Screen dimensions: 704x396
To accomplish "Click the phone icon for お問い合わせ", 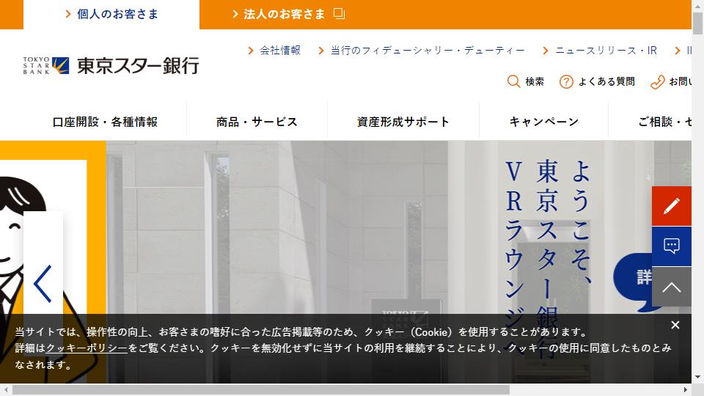I will click(x=657, y=81).
